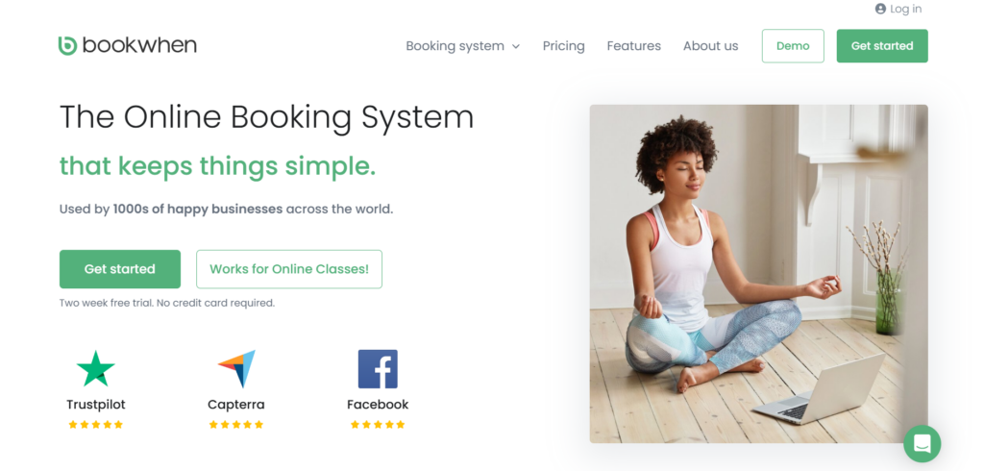Click the Log in user icon
Image resolution: width=984 pixels, height=471 pixels.
pos(880,9)
